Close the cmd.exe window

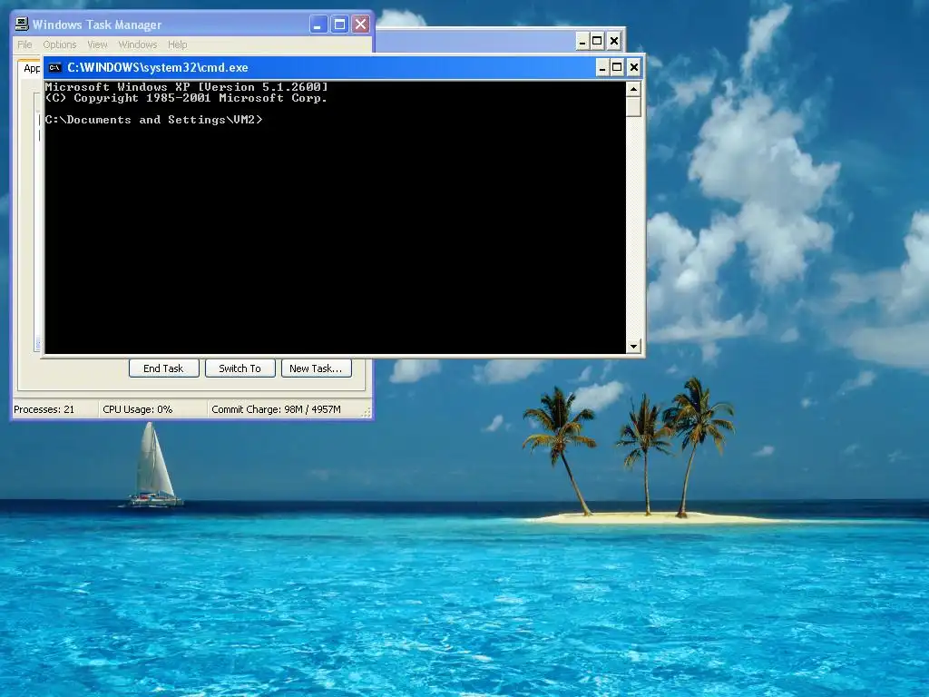tap(633, 67)
